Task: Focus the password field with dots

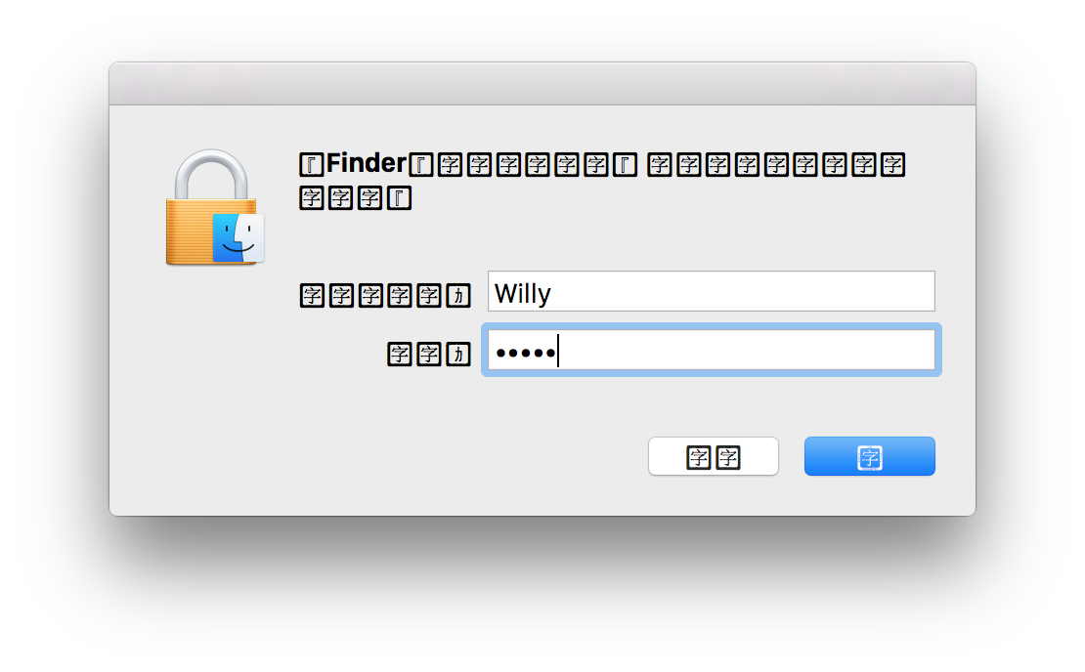Action: point(711,351)
